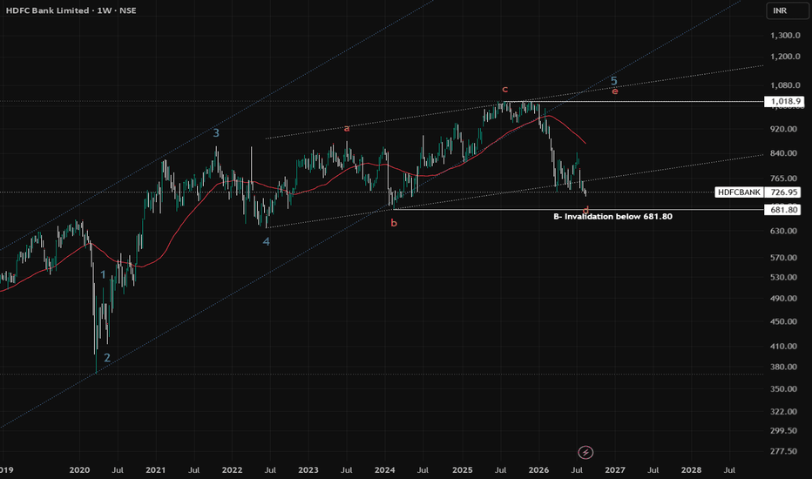Click 410.00 on the price axis
The image size is (812, 479).
click(x=783, y=347)
